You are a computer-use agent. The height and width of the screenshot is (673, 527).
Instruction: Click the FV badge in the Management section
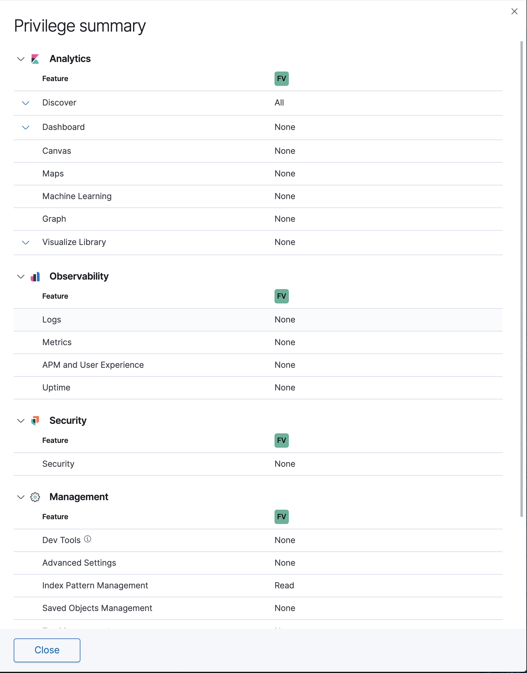coord(281,517)
